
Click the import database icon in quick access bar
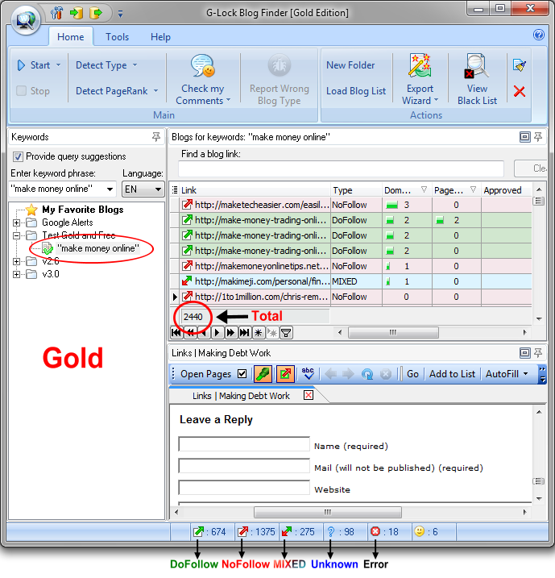tap(77, 13)
